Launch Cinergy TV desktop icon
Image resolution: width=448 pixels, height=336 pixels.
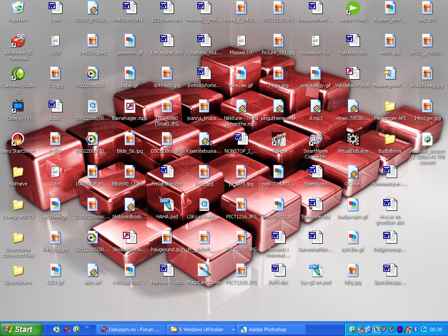click(18, 106)
